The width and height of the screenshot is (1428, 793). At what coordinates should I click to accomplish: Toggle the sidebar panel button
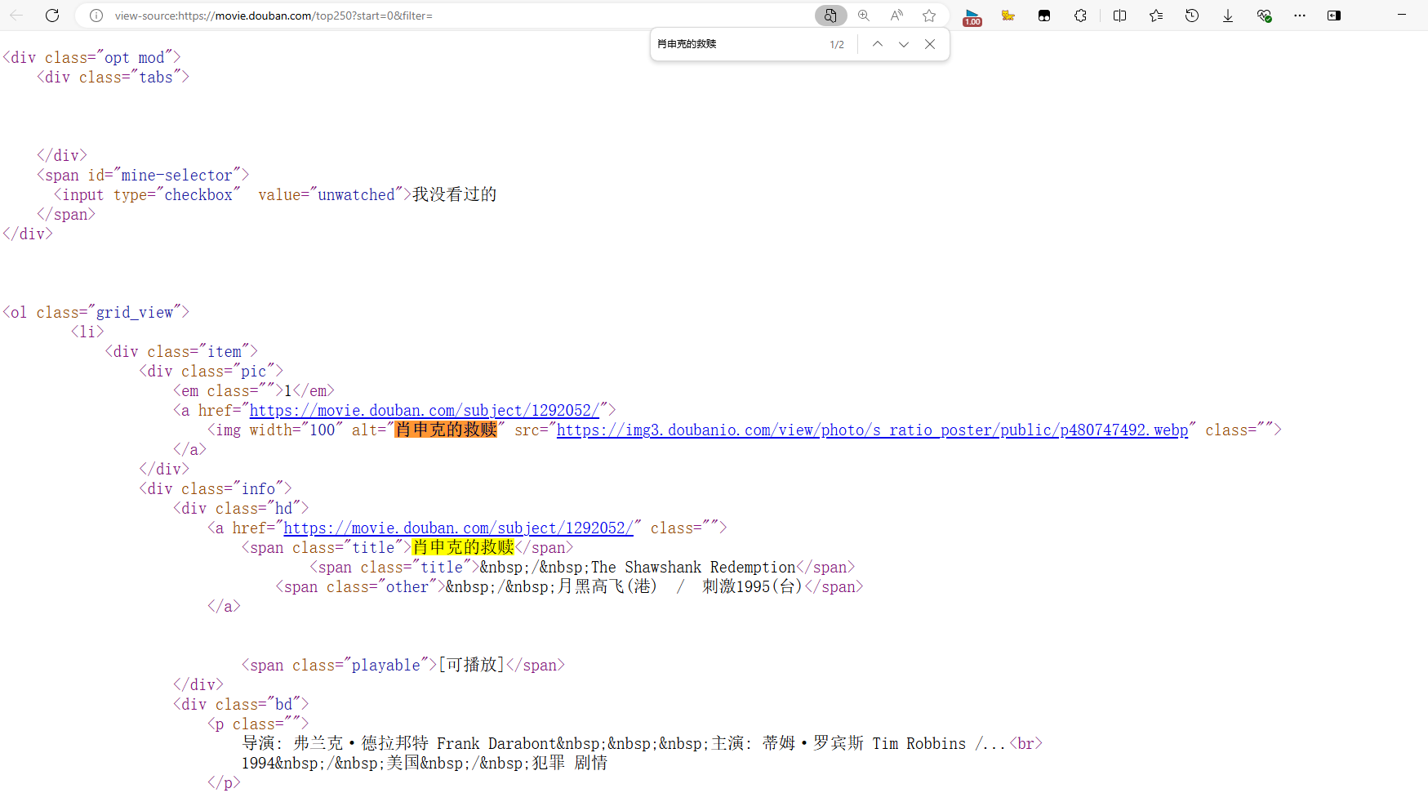pyautogui.click(x=1334, y=16)
